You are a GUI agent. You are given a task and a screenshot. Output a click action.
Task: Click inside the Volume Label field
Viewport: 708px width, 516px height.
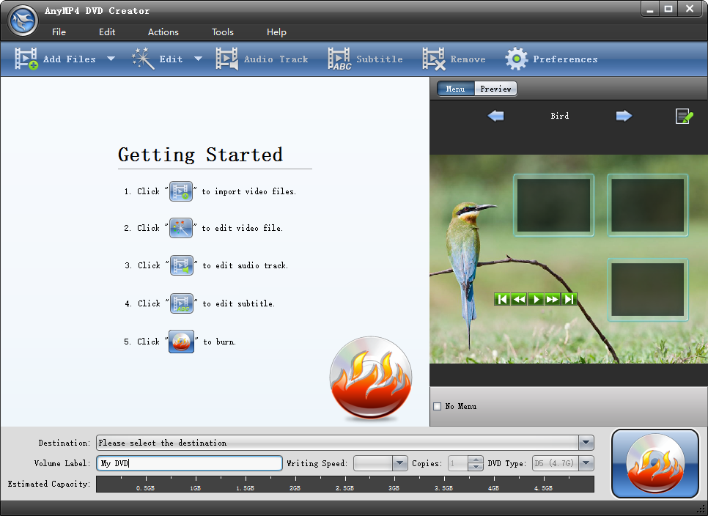point(188,463)
